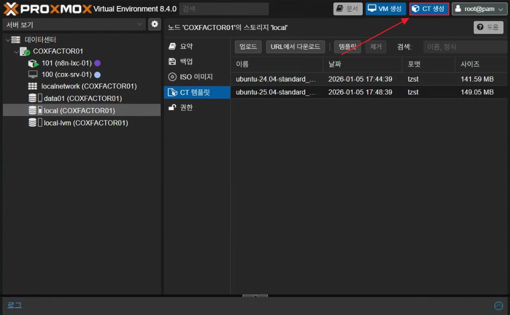Viewport: 510px width, 315px height.
Task: Click the datacenter server icon
Action: (16, 39)
